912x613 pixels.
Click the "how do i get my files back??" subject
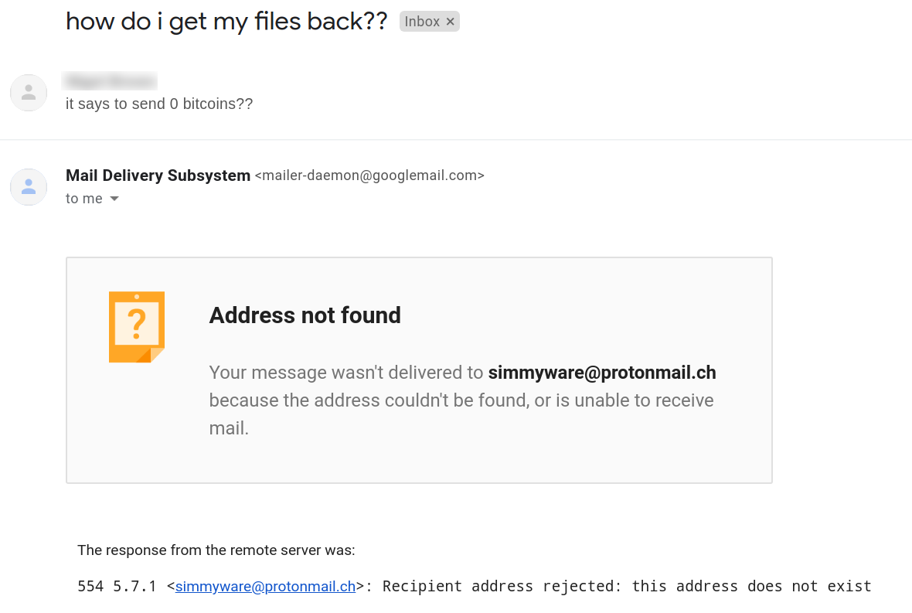226,21
